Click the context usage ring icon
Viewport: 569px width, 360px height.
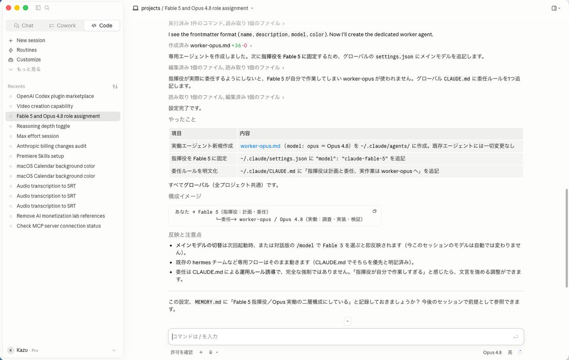520,352
